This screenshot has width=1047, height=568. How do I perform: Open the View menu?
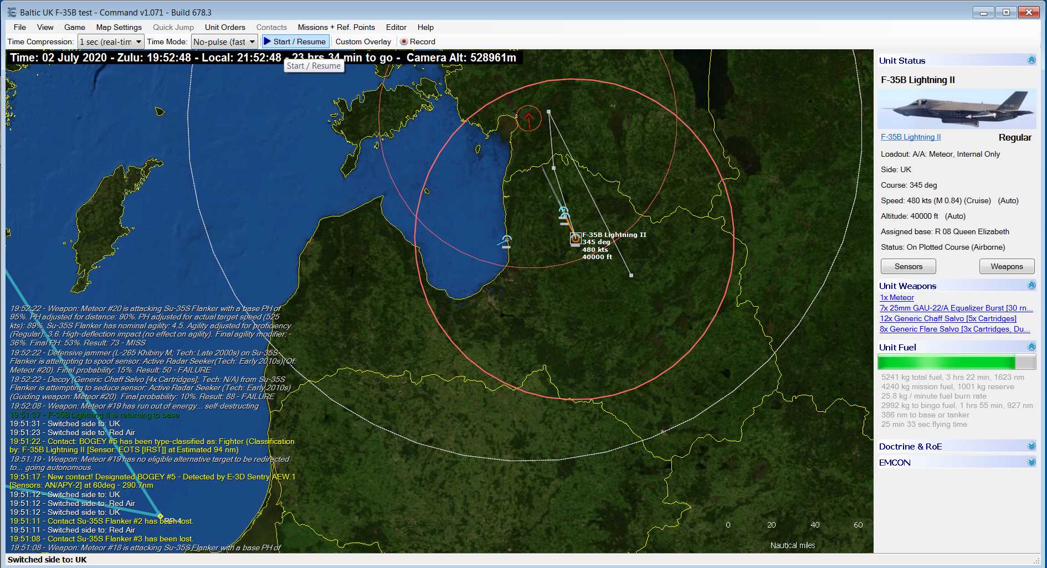tap(45, 27)
